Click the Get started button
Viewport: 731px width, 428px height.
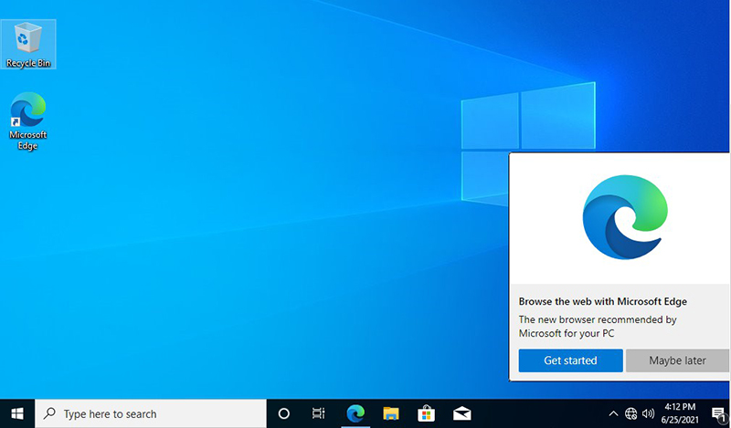[x=570, y=360]
